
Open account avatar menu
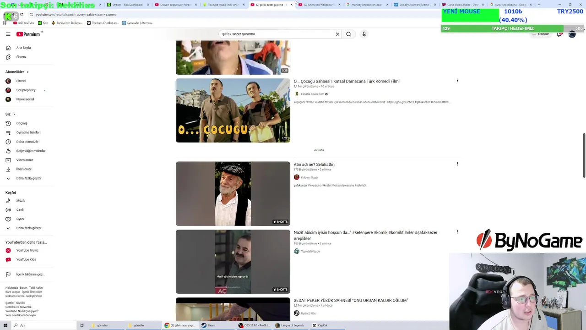click(x=572, y=34)
